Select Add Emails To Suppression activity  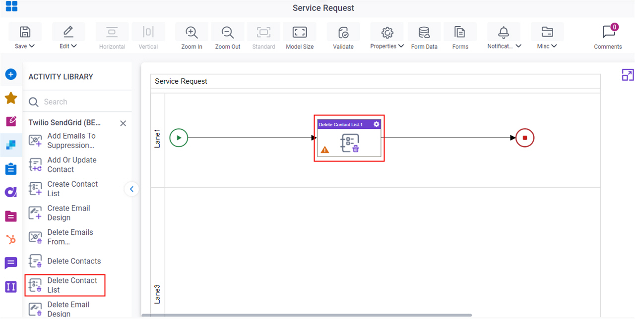64,141
